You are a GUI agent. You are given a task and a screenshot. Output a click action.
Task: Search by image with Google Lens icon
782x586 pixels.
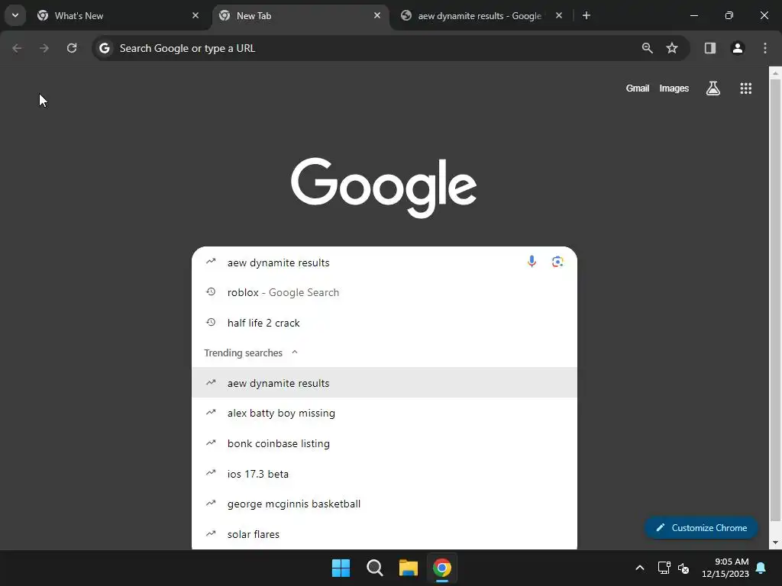pos(557,262)
